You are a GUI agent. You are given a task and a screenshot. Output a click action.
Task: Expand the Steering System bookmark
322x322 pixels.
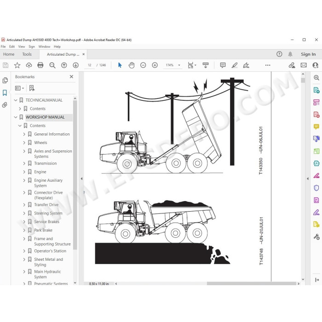24,213
